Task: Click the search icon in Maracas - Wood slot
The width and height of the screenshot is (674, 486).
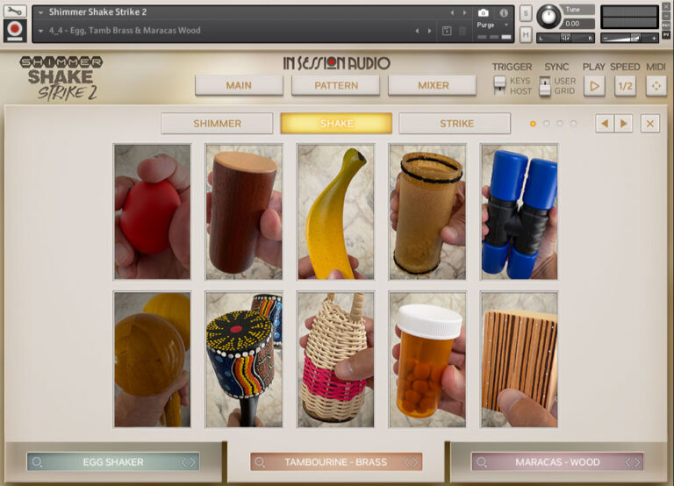Action: pyautogui.click(x=482, y=462)
